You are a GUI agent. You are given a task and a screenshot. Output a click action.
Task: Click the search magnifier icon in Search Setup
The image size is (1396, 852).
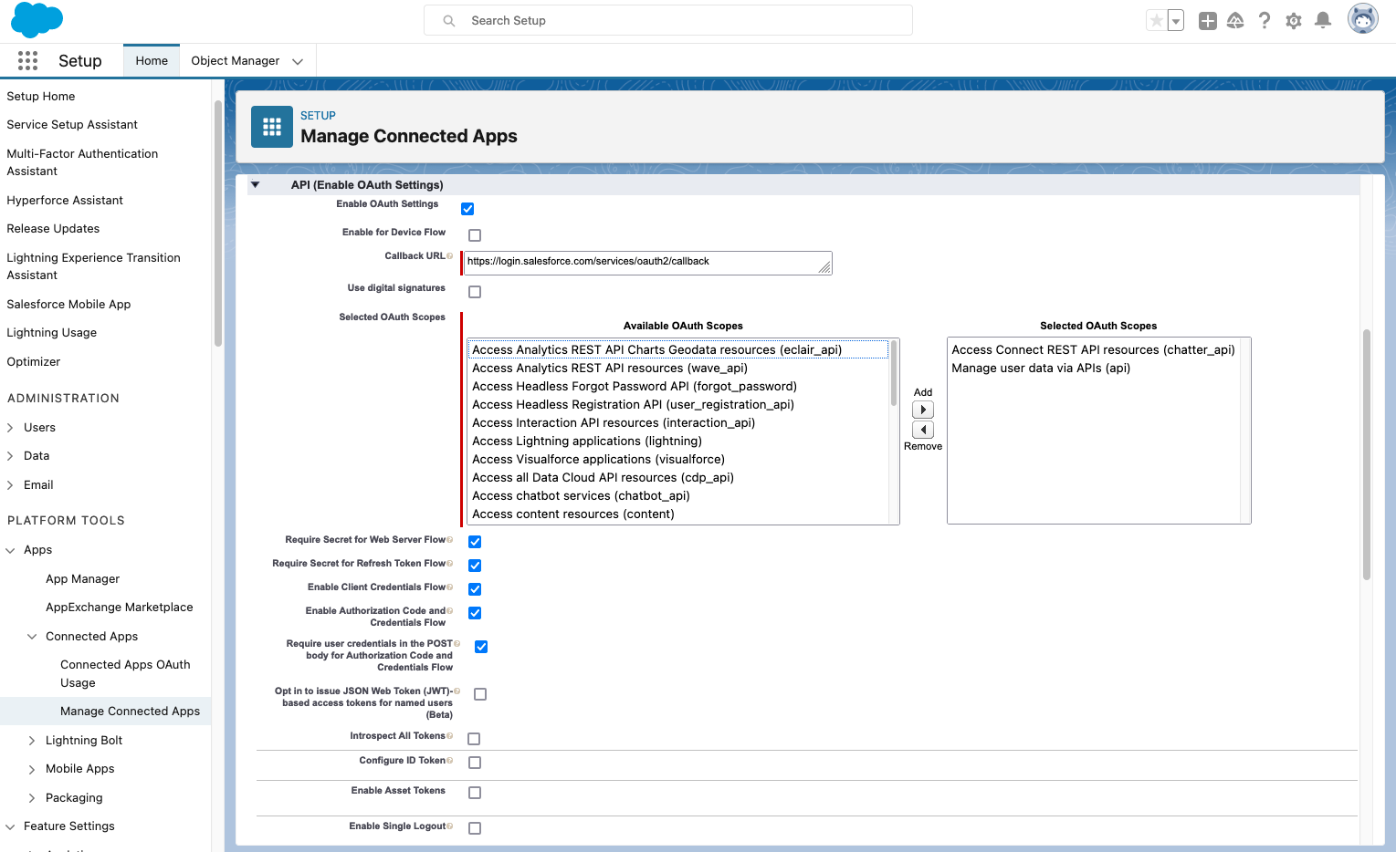[x=449, y=20]
